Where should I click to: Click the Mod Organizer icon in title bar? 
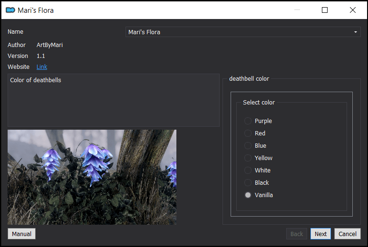[10, 10]
